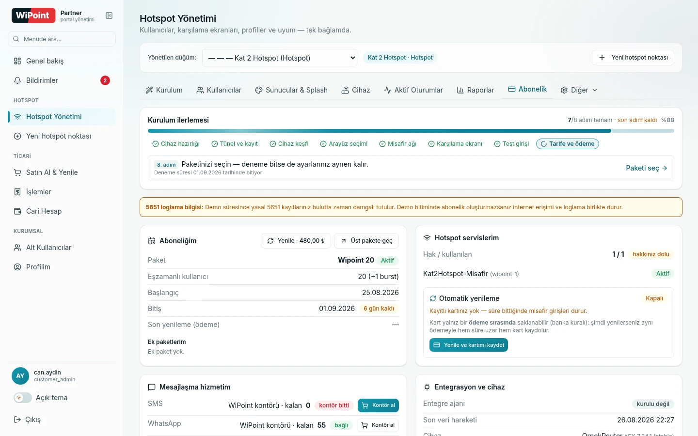The height and width of the screenshot is (436, 698).
Task: Switch to the Raporlar tab
Action: pos(476,90)
